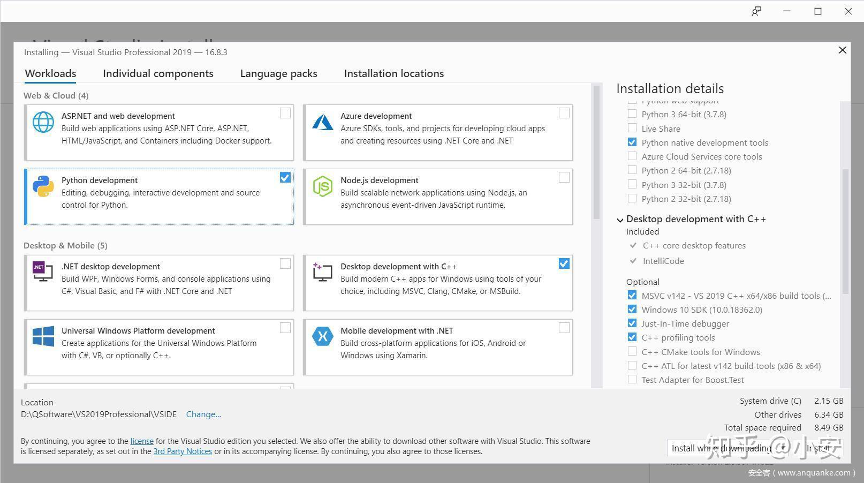
Task: Check the Universal Windows Platform development box
Action: tap(285, 328)
